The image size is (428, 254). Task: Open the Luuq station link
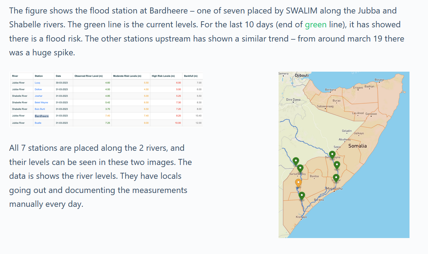tap(37, 83)
